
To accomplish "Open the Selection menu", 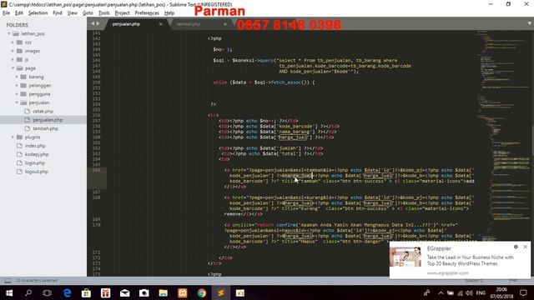I will pos(38,13).
